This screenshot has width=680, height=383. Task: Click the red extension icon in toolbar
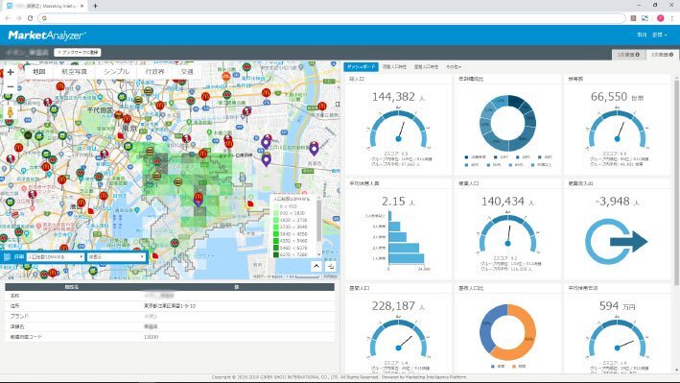coord(633,18)
